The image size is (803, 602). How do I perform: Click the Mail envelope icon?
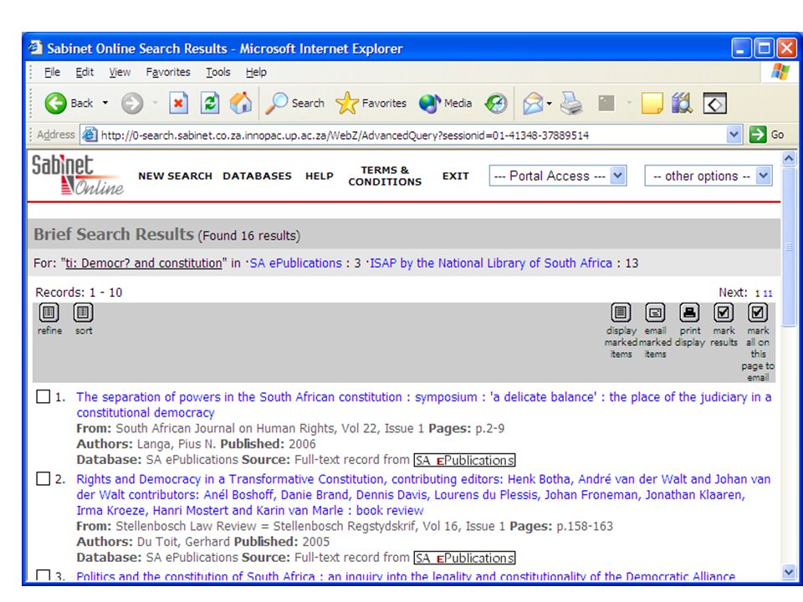[533, 104]
